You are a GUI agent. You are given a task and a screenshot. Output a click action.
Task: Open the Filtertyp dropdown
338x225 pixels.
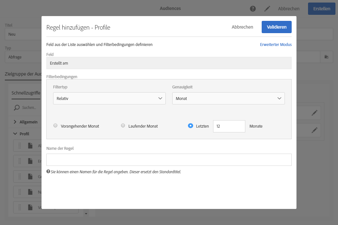coord(109,98)
